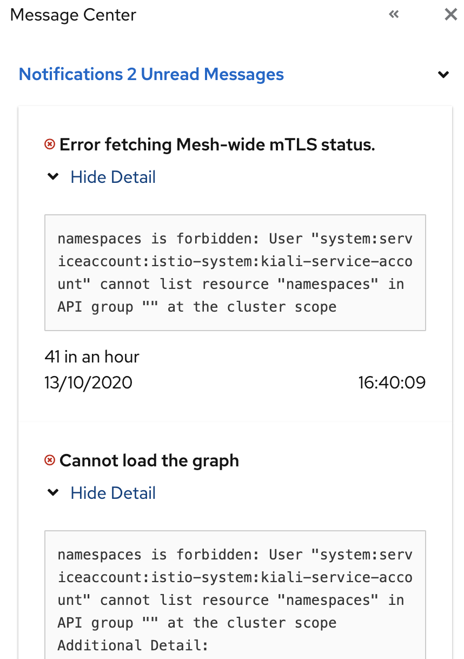Click the collapse drawer double-chevron icon

click(393, 15)
